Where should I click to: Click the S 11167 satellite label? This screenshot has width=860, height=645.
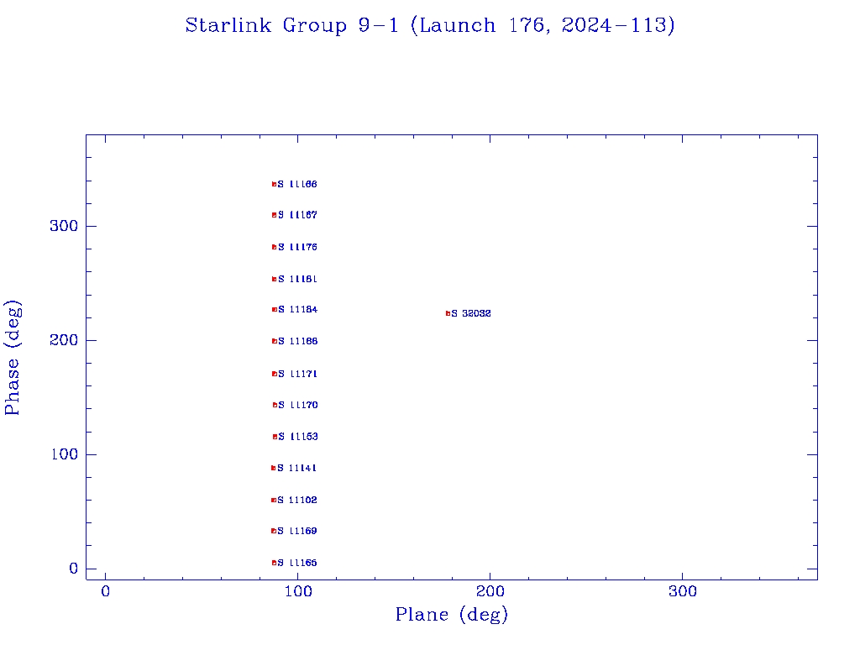(x=298, y=215)
